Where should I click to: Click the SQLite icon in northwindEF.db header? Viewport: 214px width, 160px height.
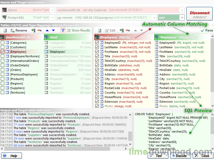click(2, 37)
